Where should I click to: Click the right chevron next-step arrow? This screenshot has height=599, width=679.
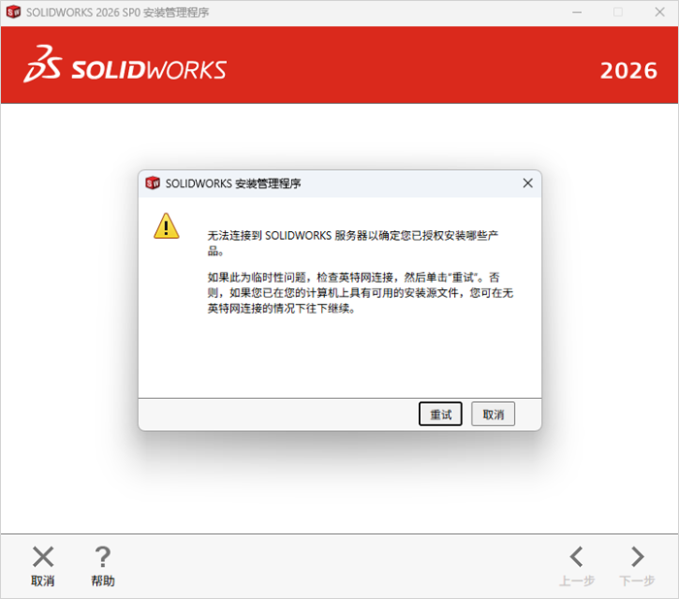pos(637,556)
